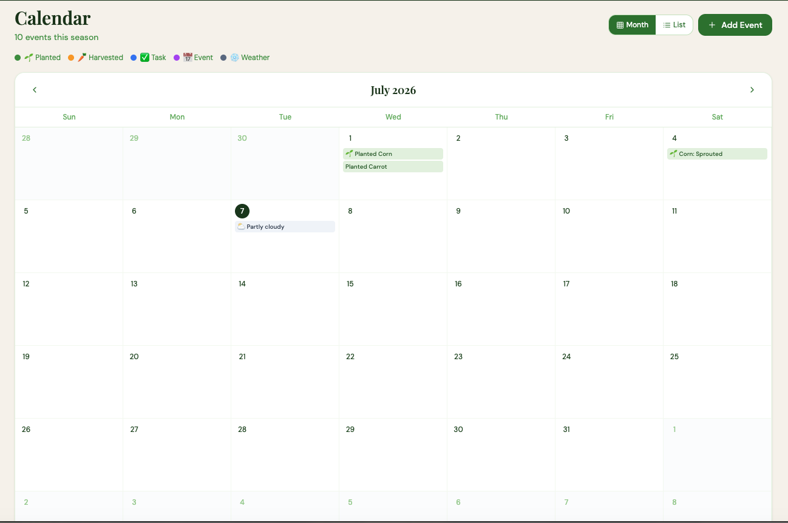Click the seedling icon on Corn: Sprouted
The height and width of the screenshot is (523, 788).
tap(673, 154)
